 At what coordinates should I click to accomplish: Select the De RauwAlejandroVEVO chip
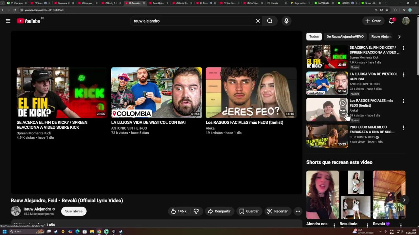pyautogui.click(x=345, y=37)
